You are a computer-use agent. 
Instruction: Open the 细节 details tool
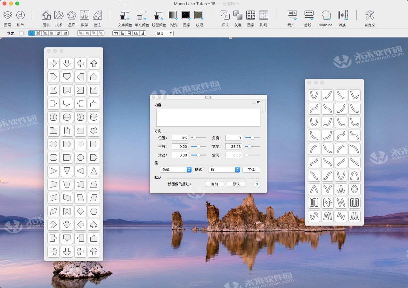click(20, 15)
